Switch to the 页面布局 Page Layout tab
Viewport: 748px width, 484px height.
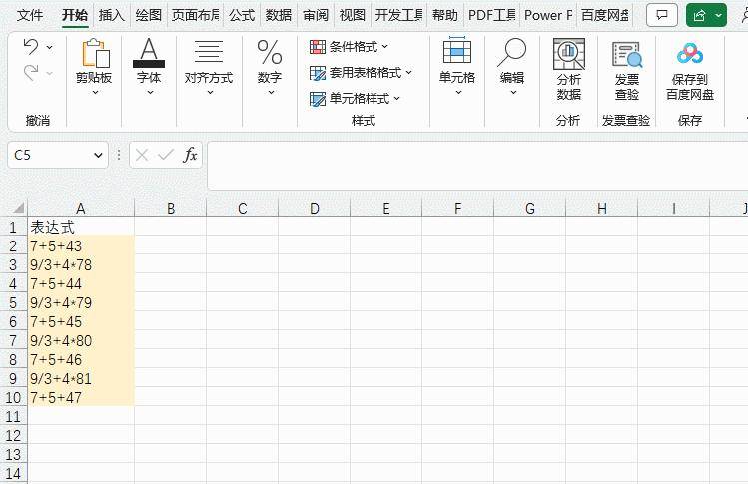point(195,15)
